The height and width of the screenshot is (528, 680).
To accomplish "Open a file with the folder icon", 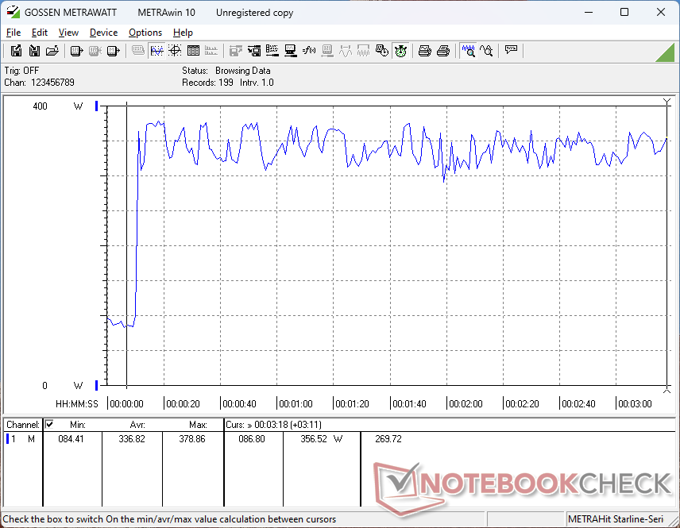I will tap(52, 51).
